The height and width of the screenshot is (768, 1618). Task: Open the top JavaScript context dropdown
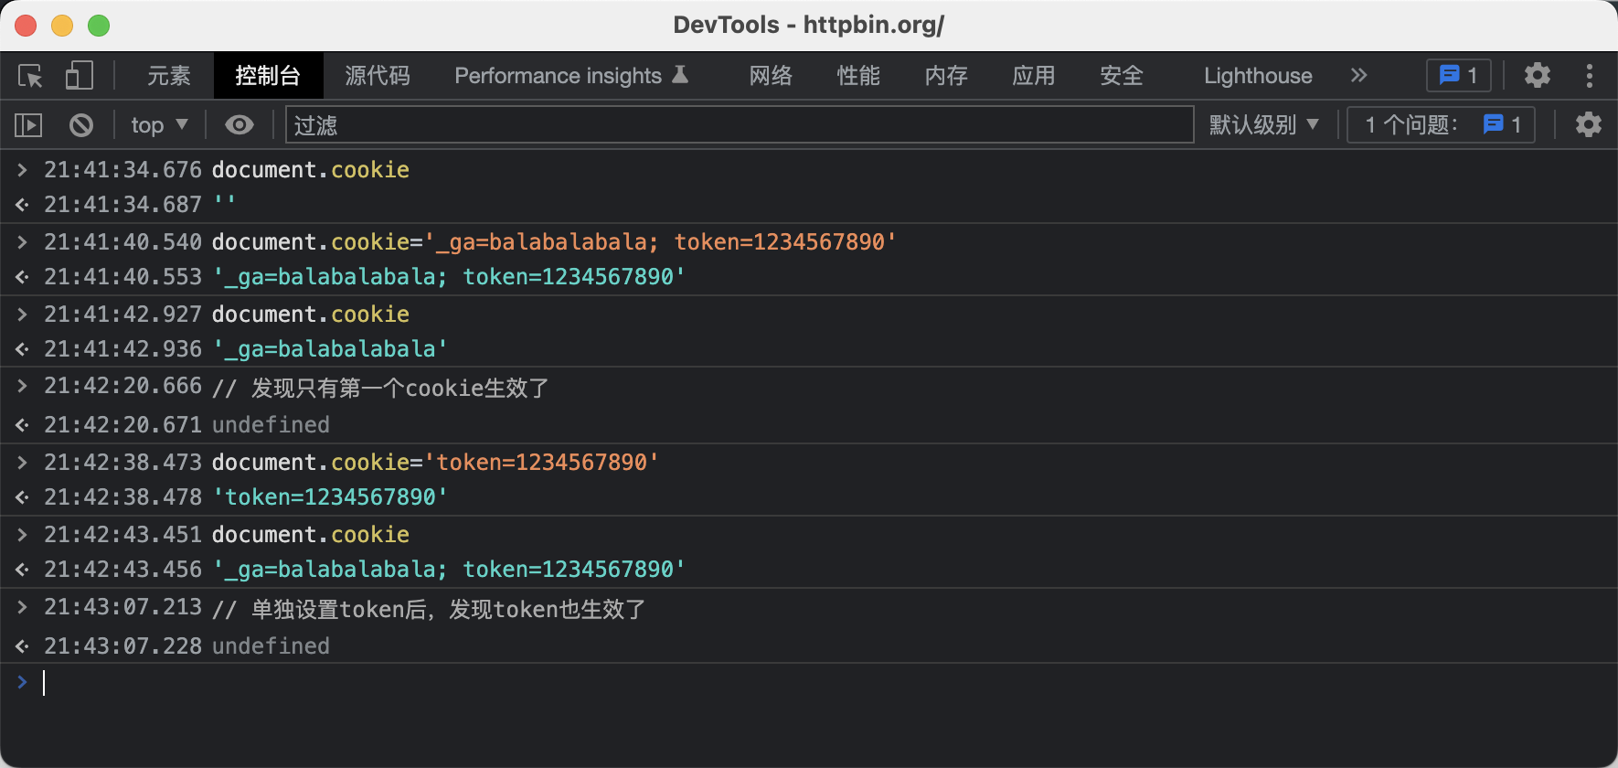point(159,125)
